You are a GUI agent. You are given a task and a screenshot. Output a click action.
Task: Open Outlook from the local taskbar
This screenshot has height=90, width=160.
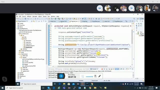[x=79, y=88]
